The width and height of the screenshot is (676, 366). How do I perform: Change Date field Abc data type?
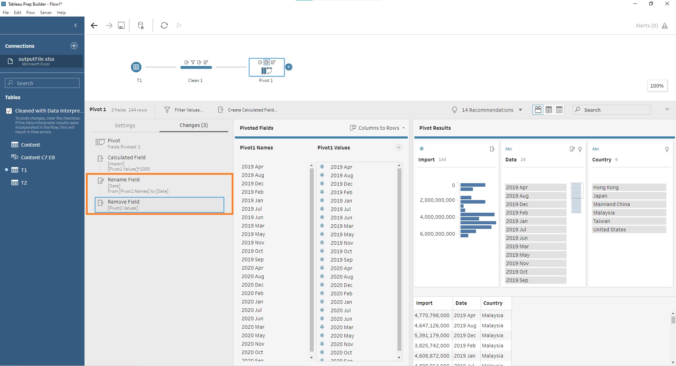coord(509,149)
